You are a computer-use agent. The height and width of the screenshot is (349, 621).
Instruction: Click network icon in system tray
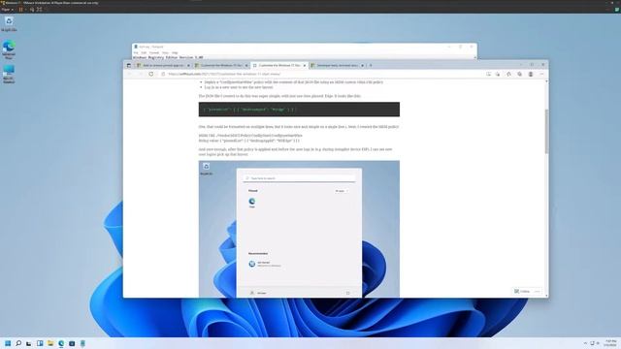592,343
